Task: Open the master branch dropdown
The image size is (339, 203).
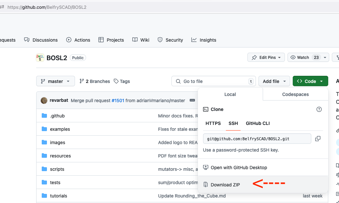Action: tap(55, 81)
